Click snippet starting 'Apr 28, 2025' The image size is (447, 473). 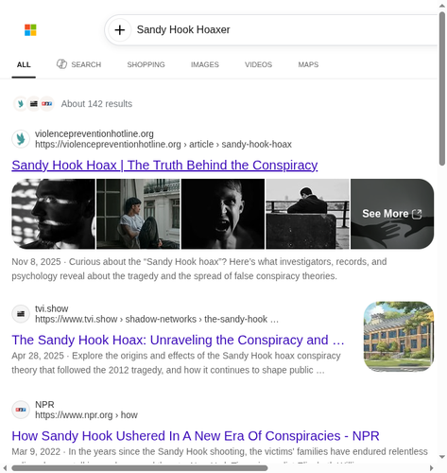(176, 363)
